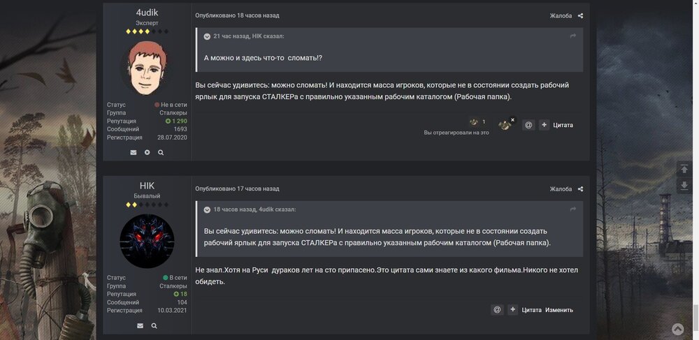Click the share icon on HIK's post

point(580,189)
